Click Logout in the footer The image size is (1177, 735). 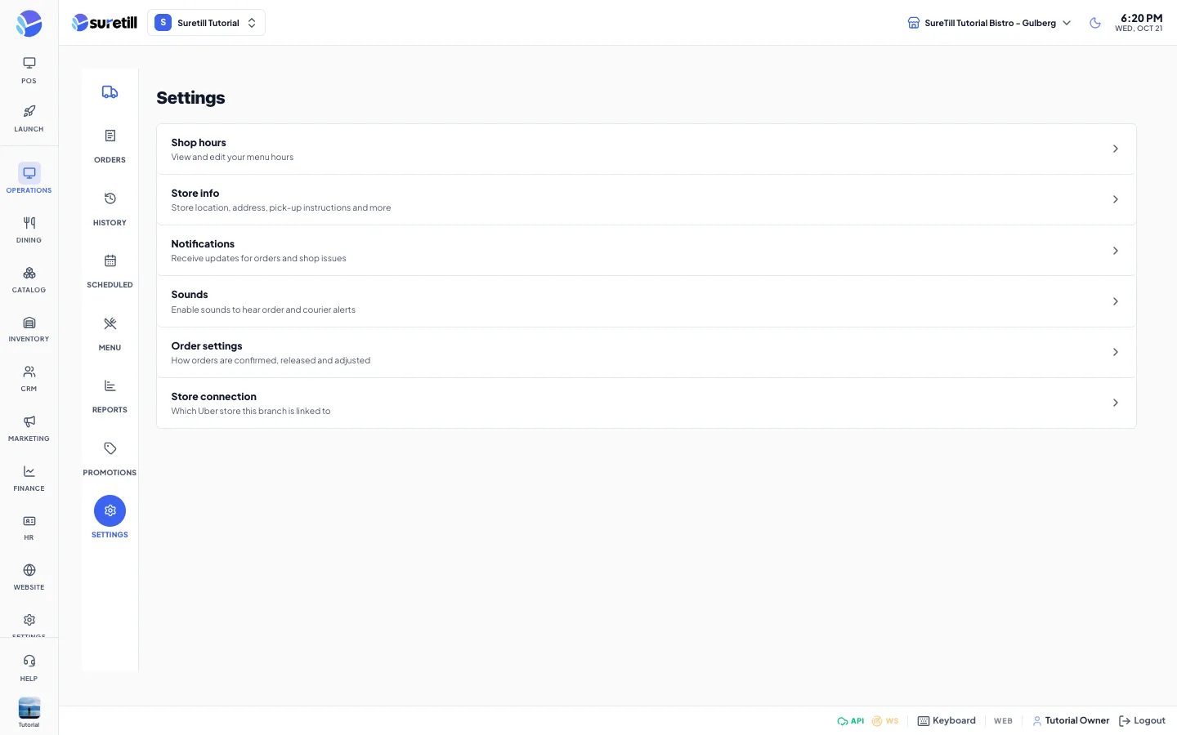(x=1142, y=720)
